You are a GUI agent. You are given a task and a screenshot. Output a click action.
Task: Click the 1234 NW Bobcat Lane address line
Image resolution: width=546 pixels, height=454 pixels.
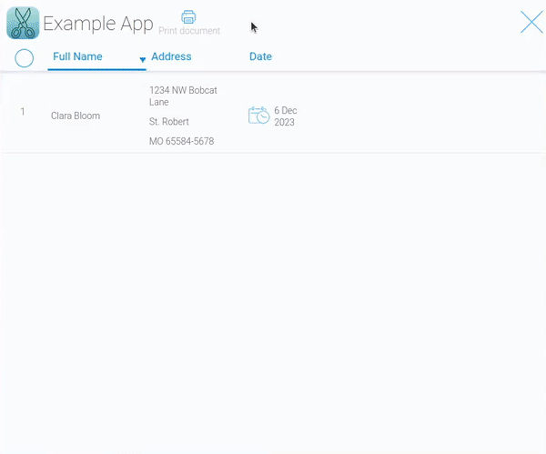(x=182, y=96)
